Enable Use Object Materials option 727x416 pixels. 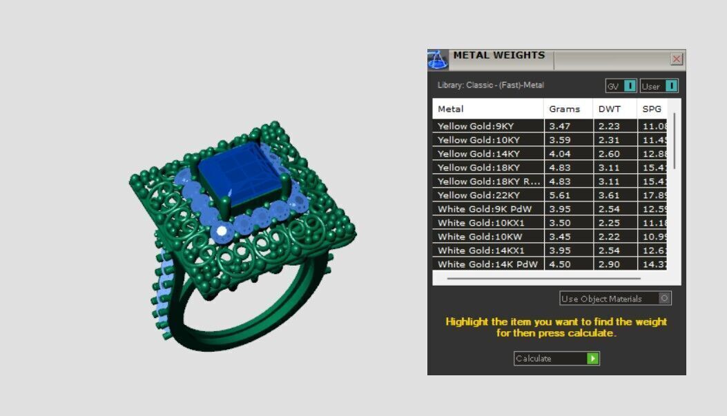615,298
